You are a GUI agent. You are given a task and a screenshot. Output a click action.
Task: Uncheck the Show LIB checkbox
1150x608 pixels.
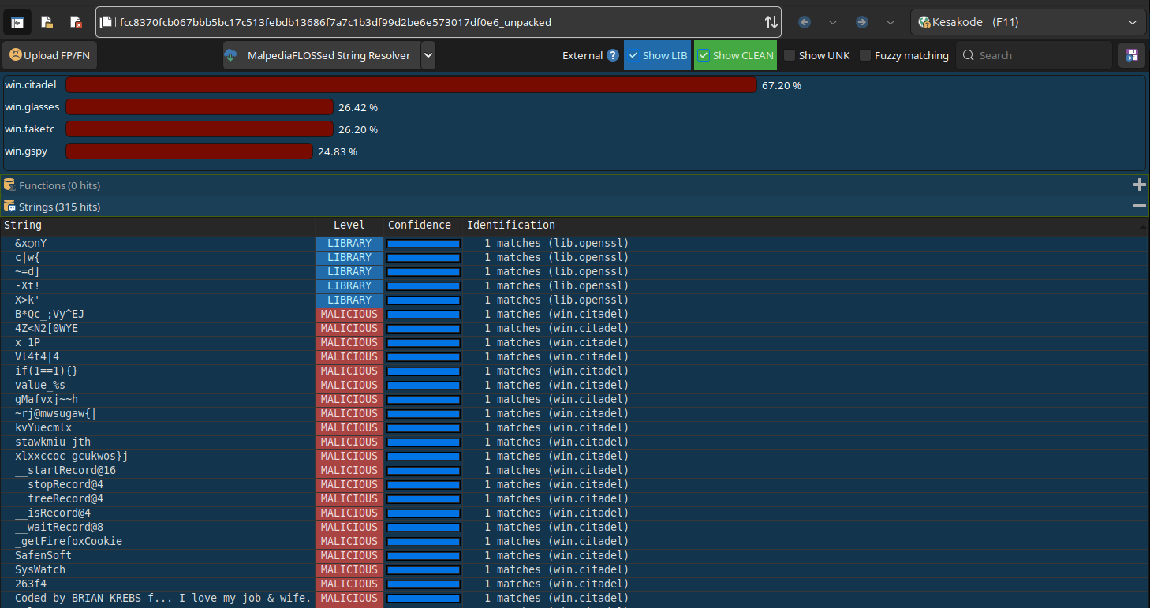633,55
